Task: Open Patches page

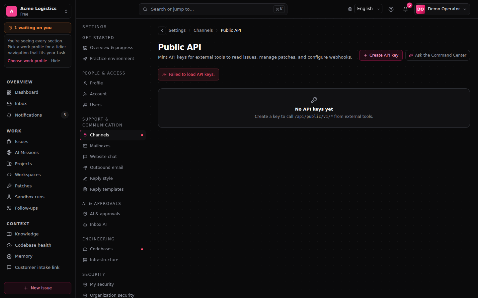Action: click(38, 186)
